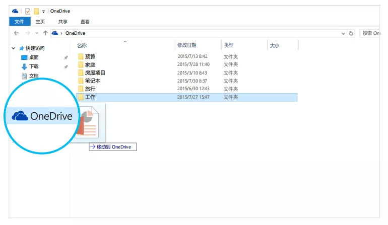The width and height of the screenshot is (388, 225).
Task: Click the 预算 folder icon
Action: (81, 56)
